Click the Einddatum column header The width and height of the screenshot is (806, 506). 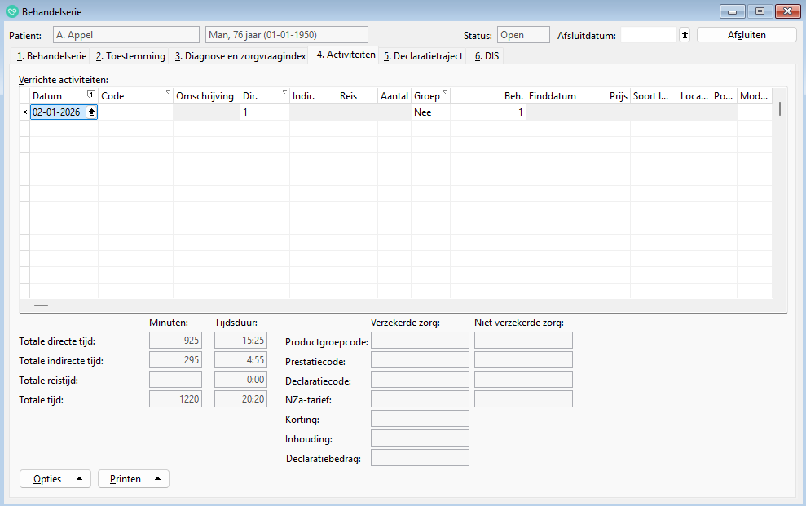click(x=555, y=96)
